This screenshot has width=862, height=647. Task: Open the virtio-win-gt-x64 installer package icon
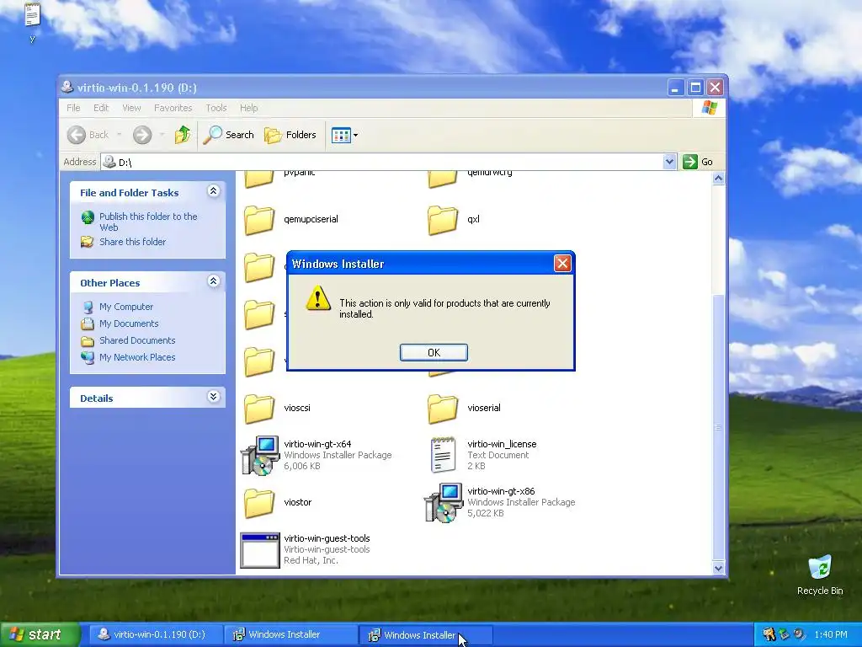260,455
